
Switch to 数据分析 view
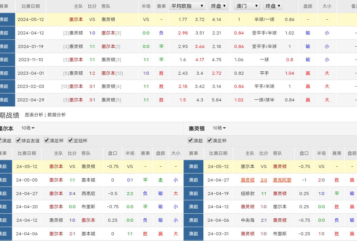57,115
